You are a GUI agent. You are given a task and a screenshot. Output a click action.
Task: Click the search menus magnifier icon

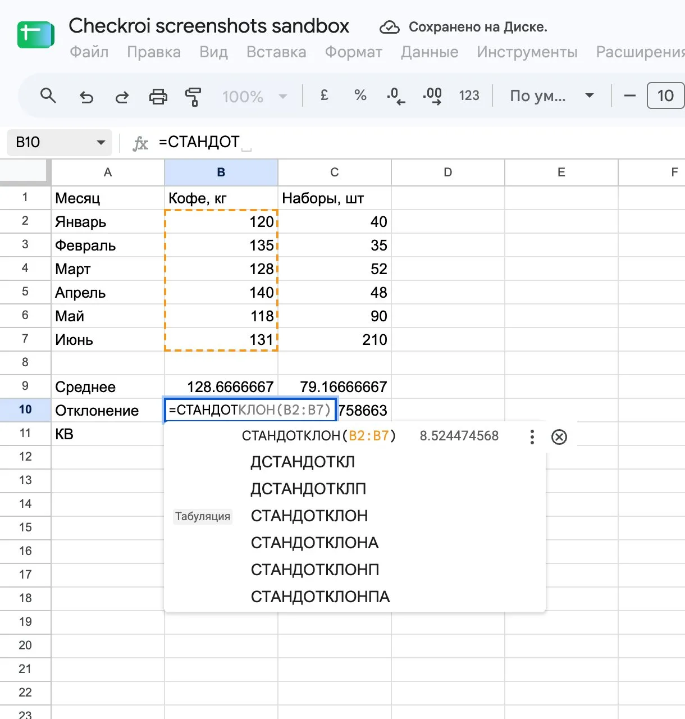pos(48,96)
